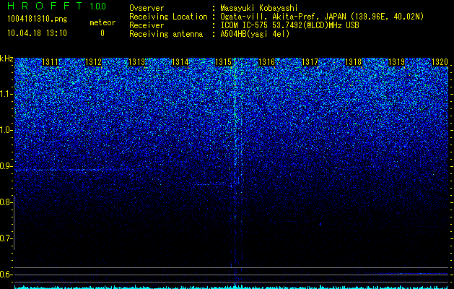The height and width of the screenshot is (289, 454).
Task: Click the cyan signal level trace at bottom
Action: [232, 287]
